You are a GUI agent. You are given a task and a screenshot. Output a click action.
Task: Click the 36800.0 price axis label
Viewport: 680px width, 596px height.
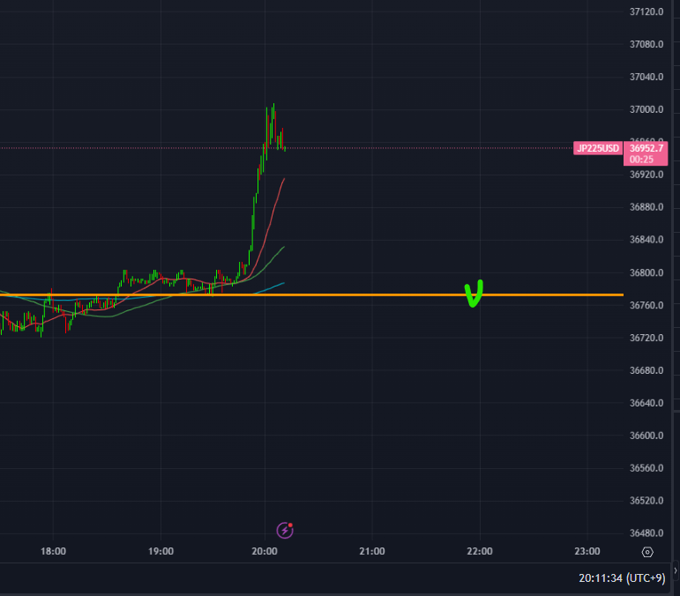(646, 272)
